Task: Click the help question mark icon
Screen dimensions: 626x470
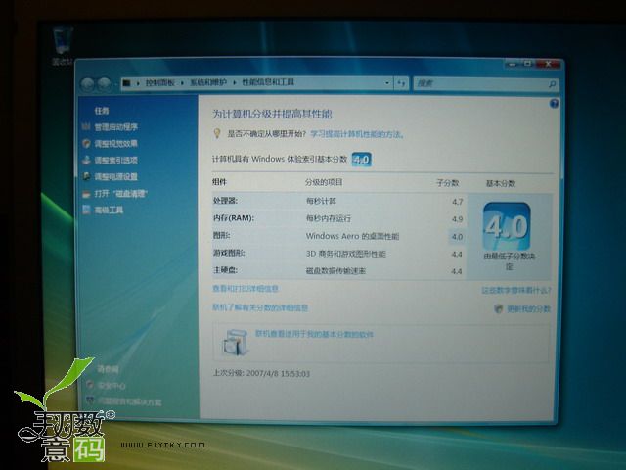Action: pos(555,104)
